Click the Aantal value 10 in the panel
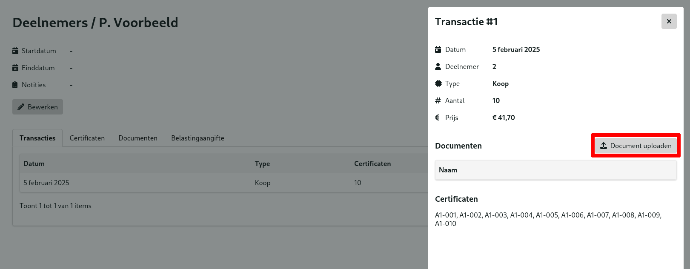Image resolution: width=690 pixels, height=269 pixels. 496,100
